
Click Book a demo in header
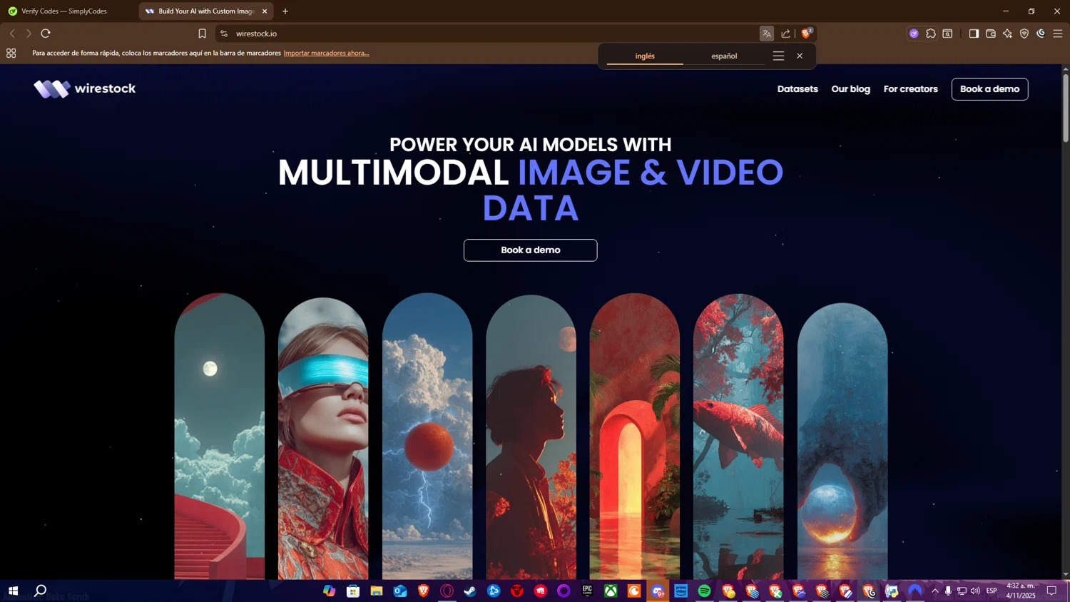pos(989,89)
